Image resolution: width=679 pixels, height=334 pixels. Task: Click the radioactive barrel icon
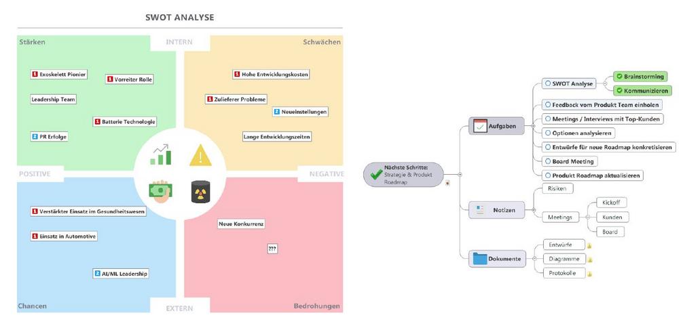(200, 192)
